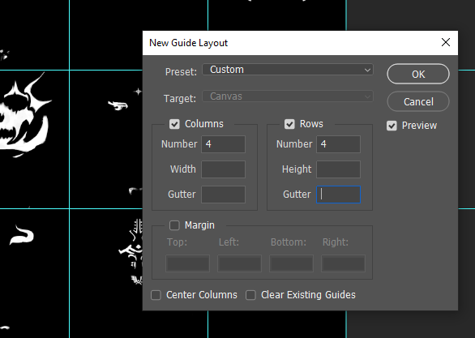The height and width of the screenshot is (338, 475).
Task: Focus the Rows Number field
Action: 338,144
